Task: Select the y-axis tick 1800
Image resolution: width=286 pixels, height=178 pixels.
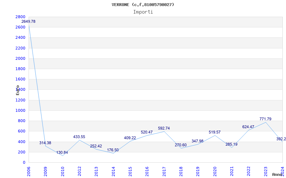Action: 20,69
